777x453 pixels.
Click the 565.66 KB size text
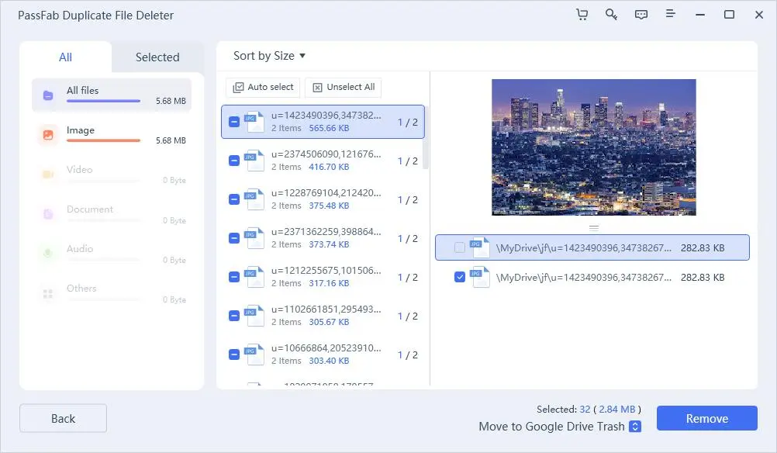coord(329,128)
